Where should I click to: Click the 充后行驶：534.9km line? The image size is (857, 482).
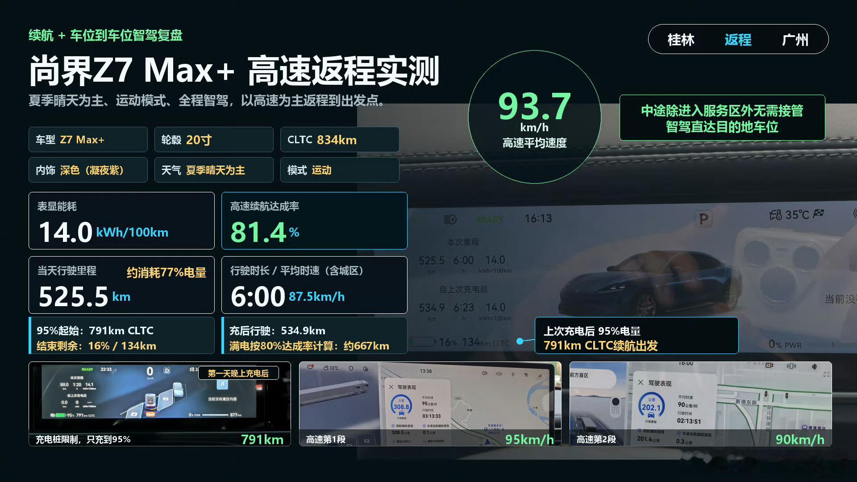coord(277,331)
